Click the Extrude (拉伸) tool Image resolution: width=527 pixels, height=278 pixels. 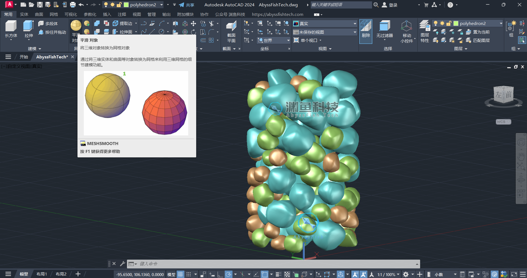point(29,29)
